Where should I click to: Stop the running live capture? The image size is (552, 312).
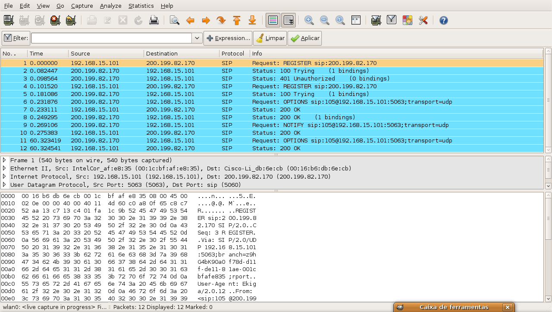point(55,20)
